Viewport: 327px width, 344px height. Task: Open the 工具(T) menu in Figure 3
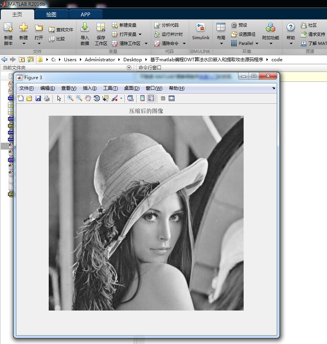[110, 88]
